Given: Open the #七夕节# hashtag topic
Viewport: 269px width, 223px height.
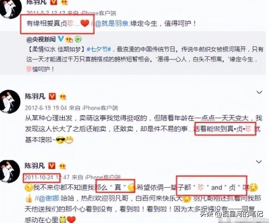Looking at the screenshot, I should pyautogui.click(x=99, y=50).
